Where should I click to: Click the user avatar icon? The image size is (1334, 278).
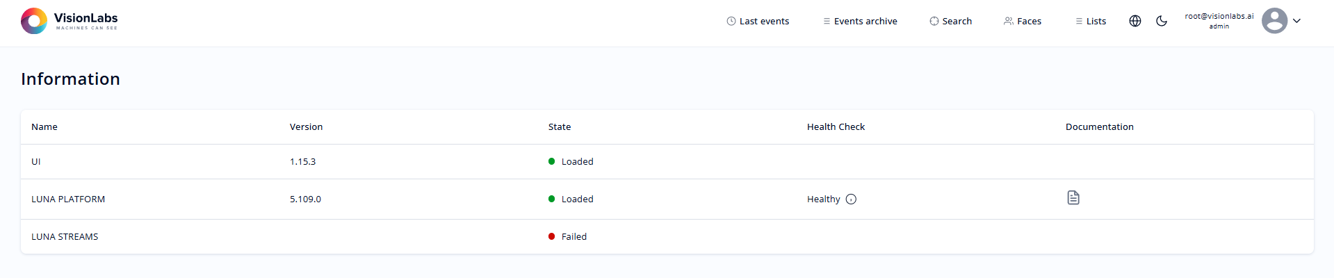1274,21
